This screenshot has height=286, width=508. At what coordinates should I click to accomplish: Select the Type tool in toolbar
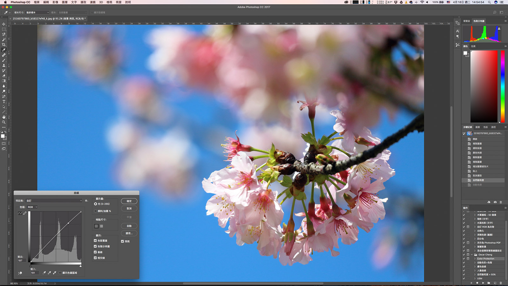coord(4,102)
